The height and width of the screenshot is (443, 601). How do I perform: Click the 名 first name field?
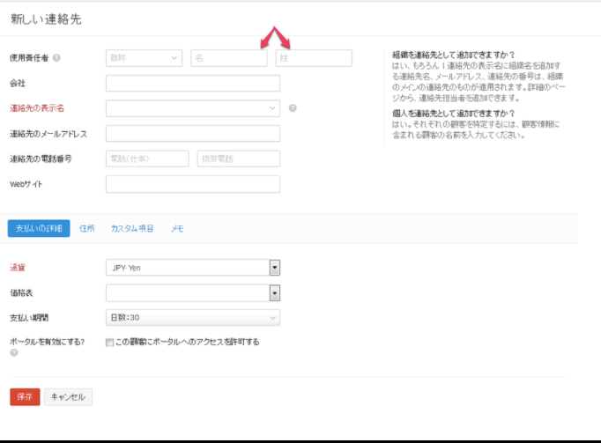point(228,58)
